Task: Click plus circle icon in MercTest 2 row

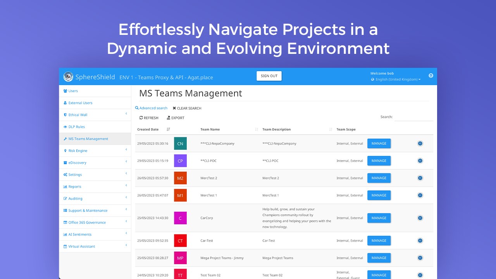Action: pos(420,178)
